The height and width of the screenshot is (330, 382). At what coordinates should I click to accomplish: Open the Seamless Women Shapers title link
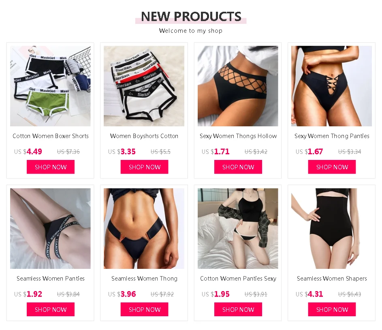pos(332,278)
